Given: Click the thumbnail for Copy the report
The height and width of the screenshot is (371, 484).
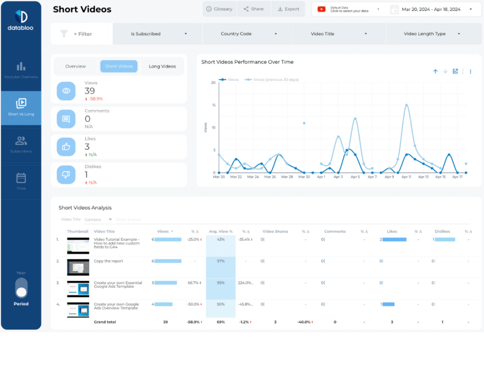Looking at the screenshot, I should click(78, 267).
